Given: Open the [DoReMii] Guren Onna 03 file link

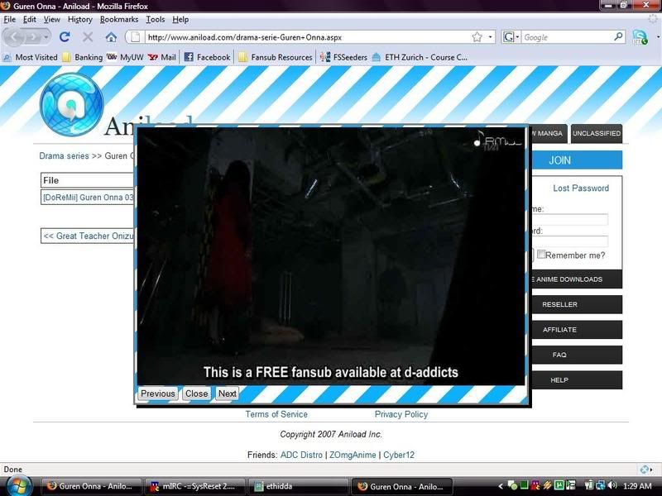Looking at the screenshot, I should (88, 197).
